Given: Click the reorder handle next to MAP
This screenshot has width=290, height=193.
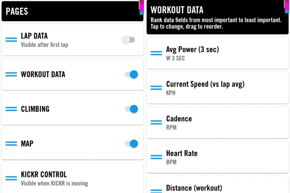Looking at the screenshot, I should (11, 144).
